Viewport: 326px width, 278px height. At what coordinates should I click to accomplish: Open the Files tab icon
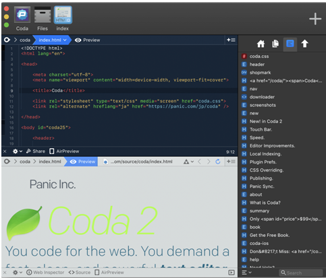[43, 15]
